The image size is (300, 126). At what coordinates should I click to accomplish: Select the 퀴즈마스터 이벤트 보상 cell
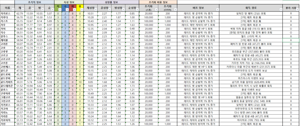[251, 78]
